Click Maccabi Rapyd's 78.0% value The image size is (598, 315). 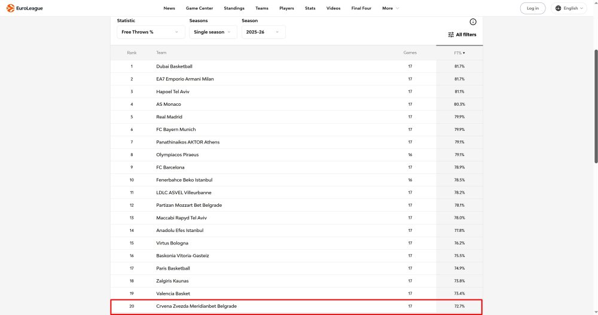point(459,218)
